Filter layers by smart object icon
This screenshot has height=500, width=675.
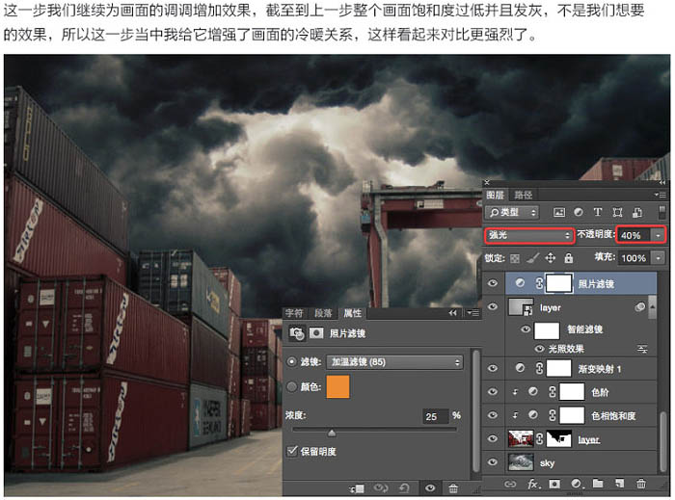pyautogui.click(x=637, y=212)
